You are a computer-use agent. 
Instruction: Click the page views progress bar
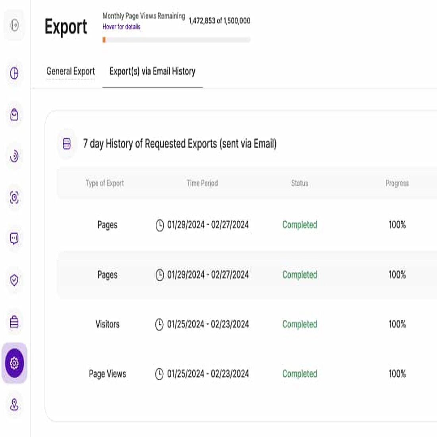pyautogui.click(x=176, y=39)
